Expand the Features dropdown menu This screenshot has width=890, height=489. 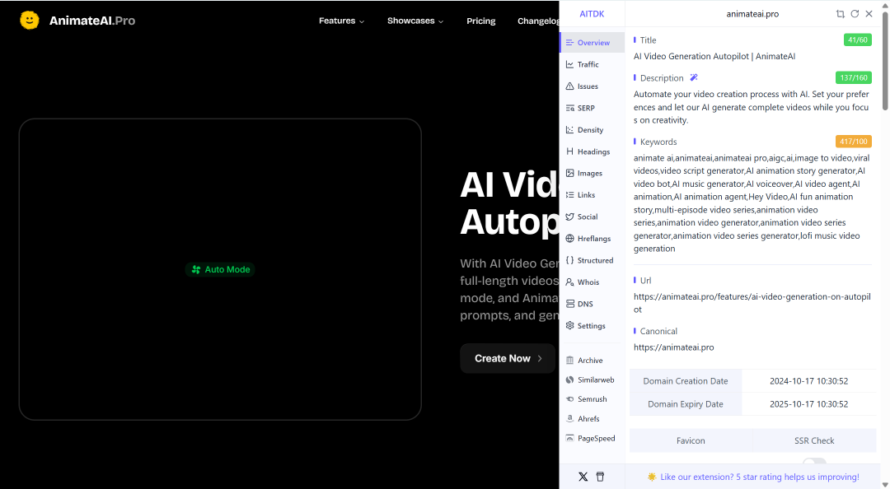(341, 21)
